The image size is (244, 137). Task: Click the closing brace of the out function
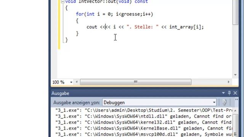[x=67, y=40]
